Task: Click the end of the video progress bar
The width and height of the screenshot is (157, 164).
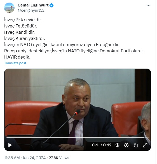Action: coord(148,137)
